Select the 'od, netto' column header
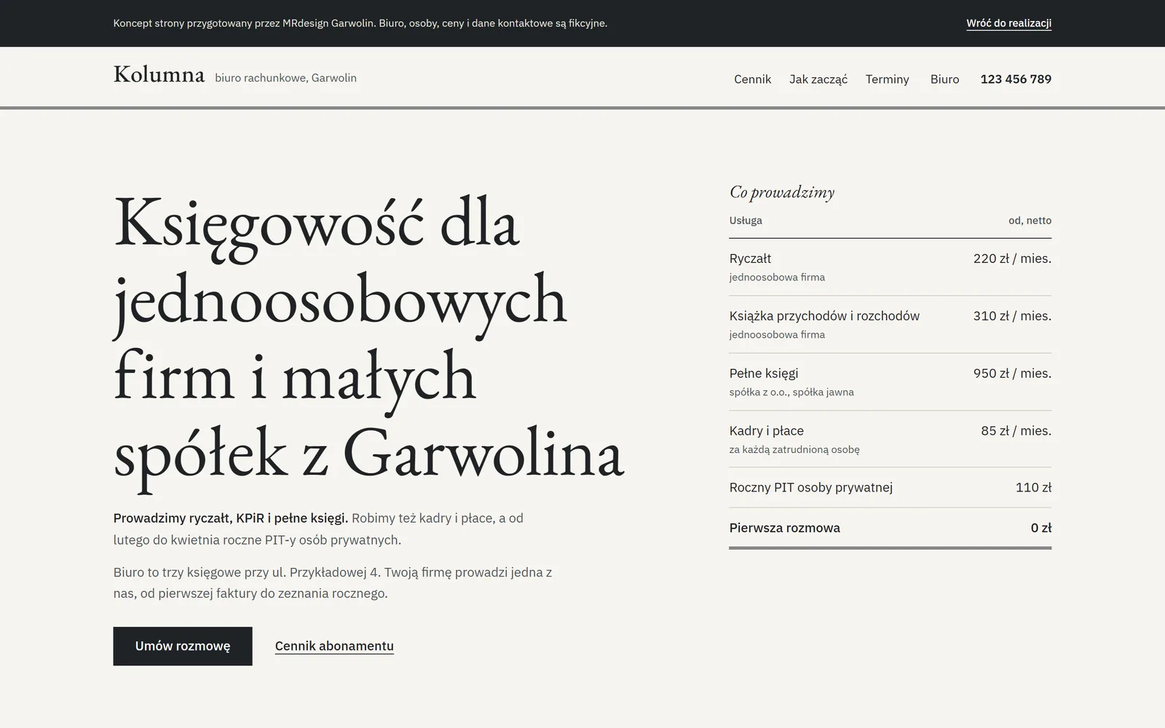The width and height of the screenshot is (1165, 728). 1030,221
